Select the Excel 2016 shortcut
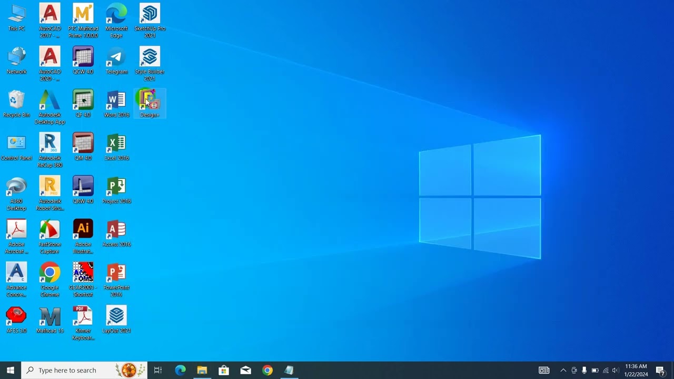The image size is (674, 379). point(116,147)
